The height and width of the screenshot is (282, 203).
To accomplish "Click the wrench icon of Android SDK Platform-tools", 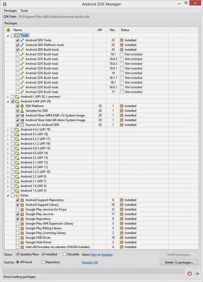I will tap(22, 45).
